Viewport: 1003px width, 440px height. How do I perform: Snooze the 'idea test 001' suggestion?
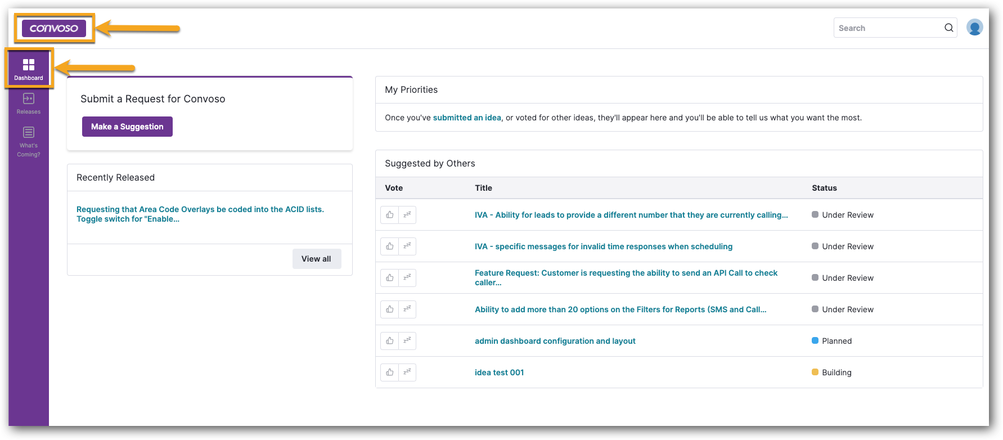pos(407,372)
